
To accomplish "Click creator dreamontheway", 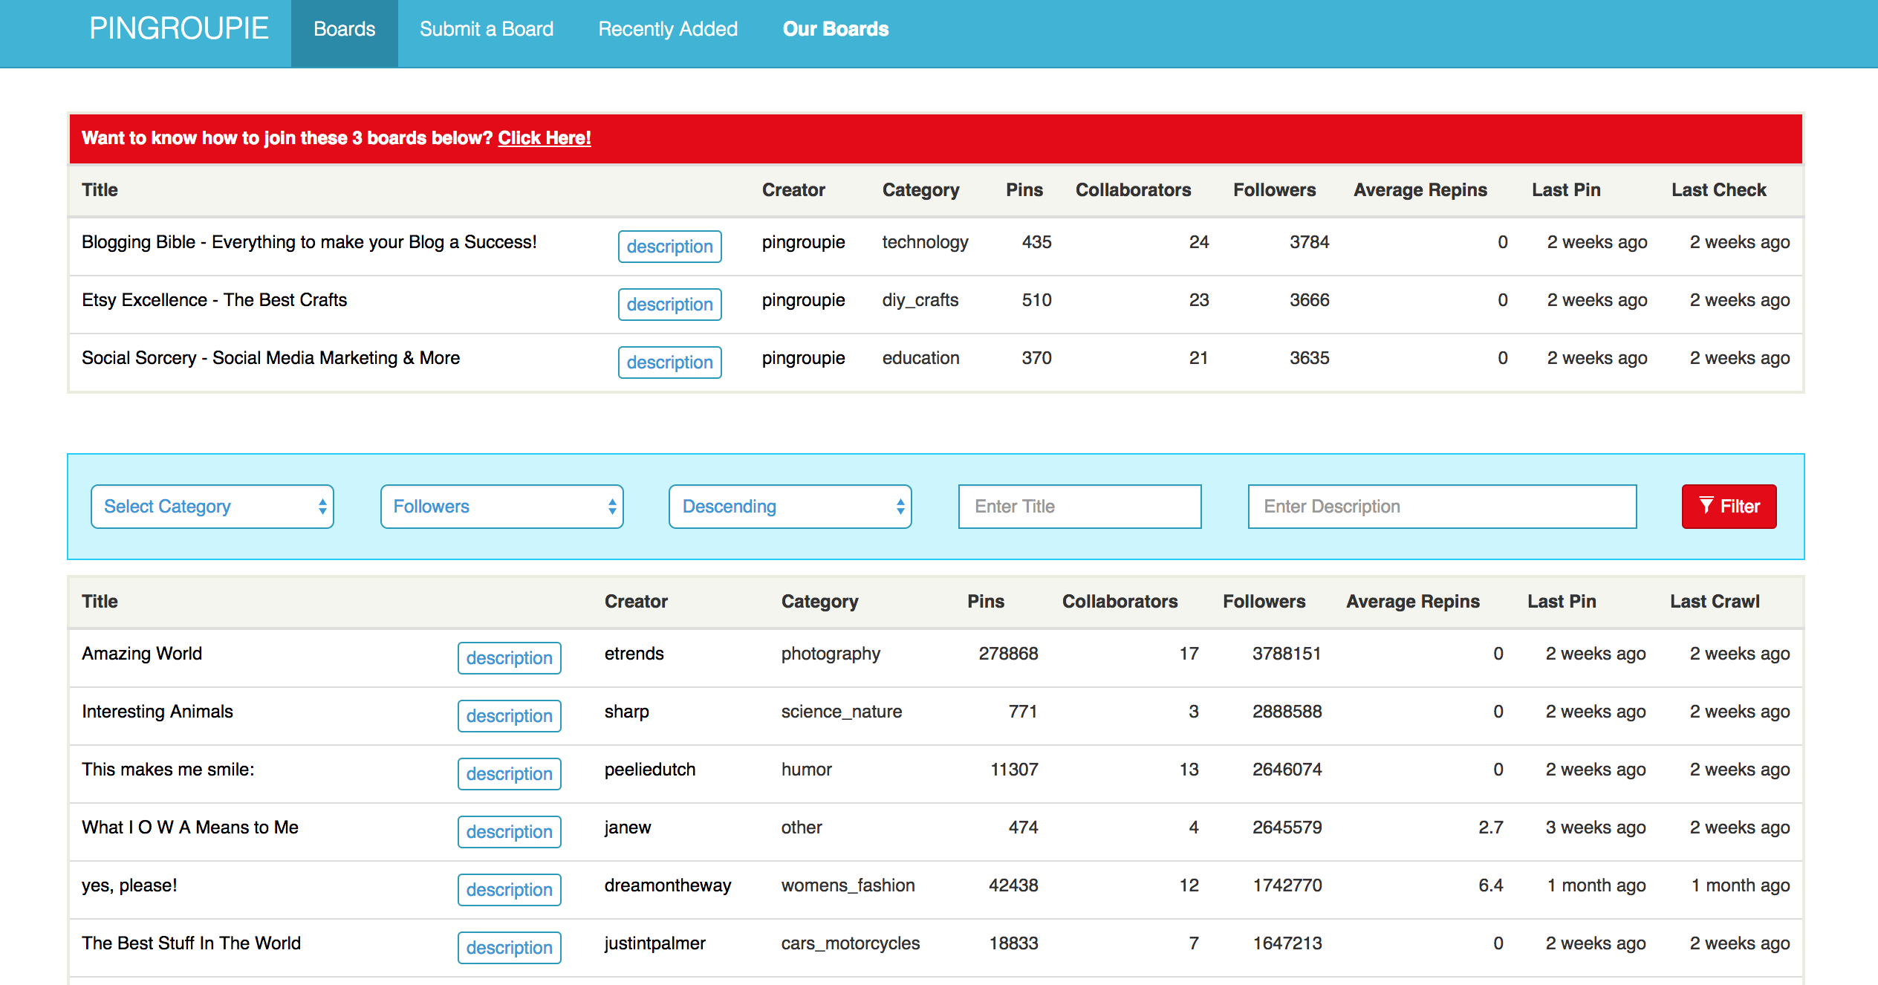I will [x=668, y=885].
